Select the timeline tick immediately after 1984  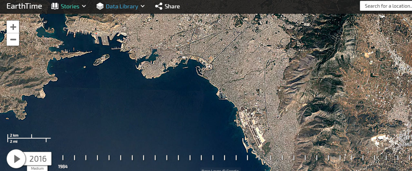point(75,157)
